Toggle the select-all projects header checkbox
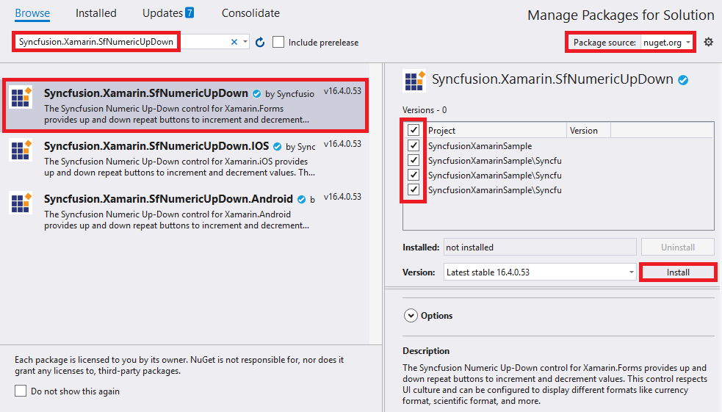The width and height of the screenshot is (722, 412). (414, 130)
